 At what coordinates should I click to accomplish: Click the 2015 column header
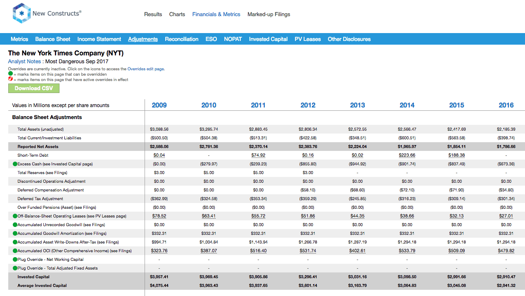(457, 105)
